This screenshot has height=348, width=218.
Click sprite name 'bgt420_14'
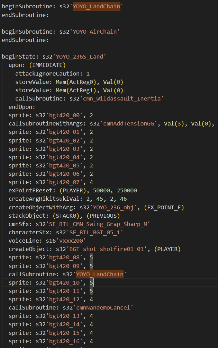[64, 324]
